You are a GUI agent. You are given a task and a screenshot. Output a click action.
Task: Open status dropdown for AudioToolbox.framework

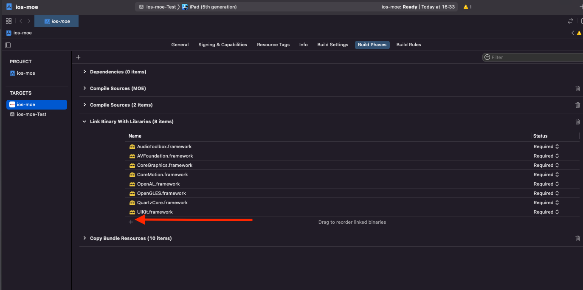tap(546, 146)
